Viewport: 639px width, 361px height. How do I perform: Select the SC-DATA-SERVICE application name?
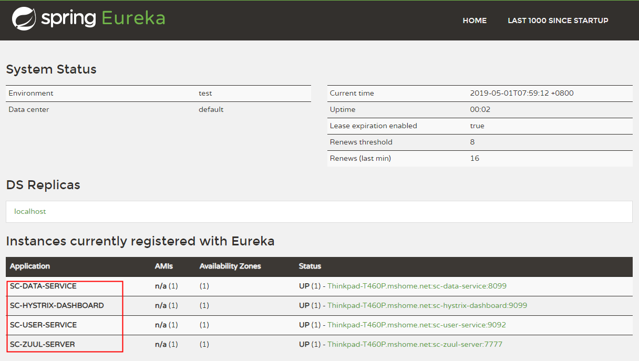pos(43,286)
